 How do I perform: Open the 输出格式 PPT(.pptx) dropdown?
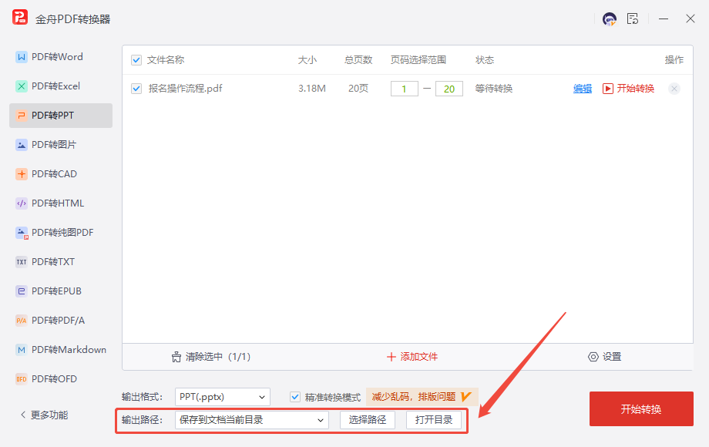(223, 397)
